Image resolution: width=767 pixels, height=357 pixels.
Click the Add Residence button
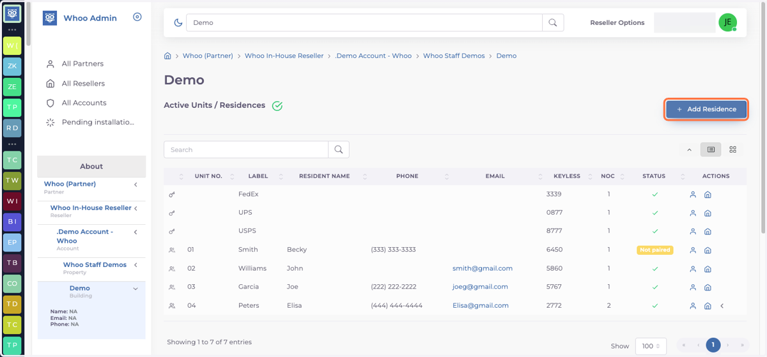[x=706, y=109]
